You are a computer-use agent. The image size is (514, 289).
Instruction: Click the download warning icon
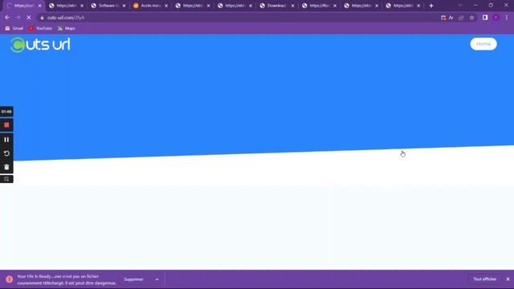[9, 279]
